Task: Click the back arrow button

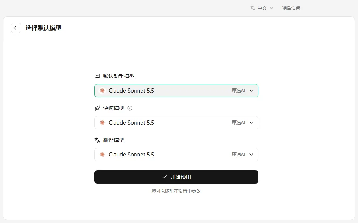Action: (x=16, y=28)
